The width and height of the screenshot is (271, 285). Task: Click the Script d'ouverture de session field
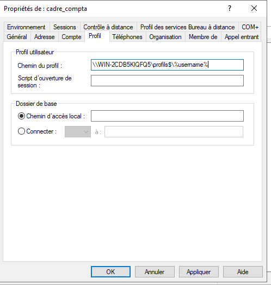click(167, 81)
